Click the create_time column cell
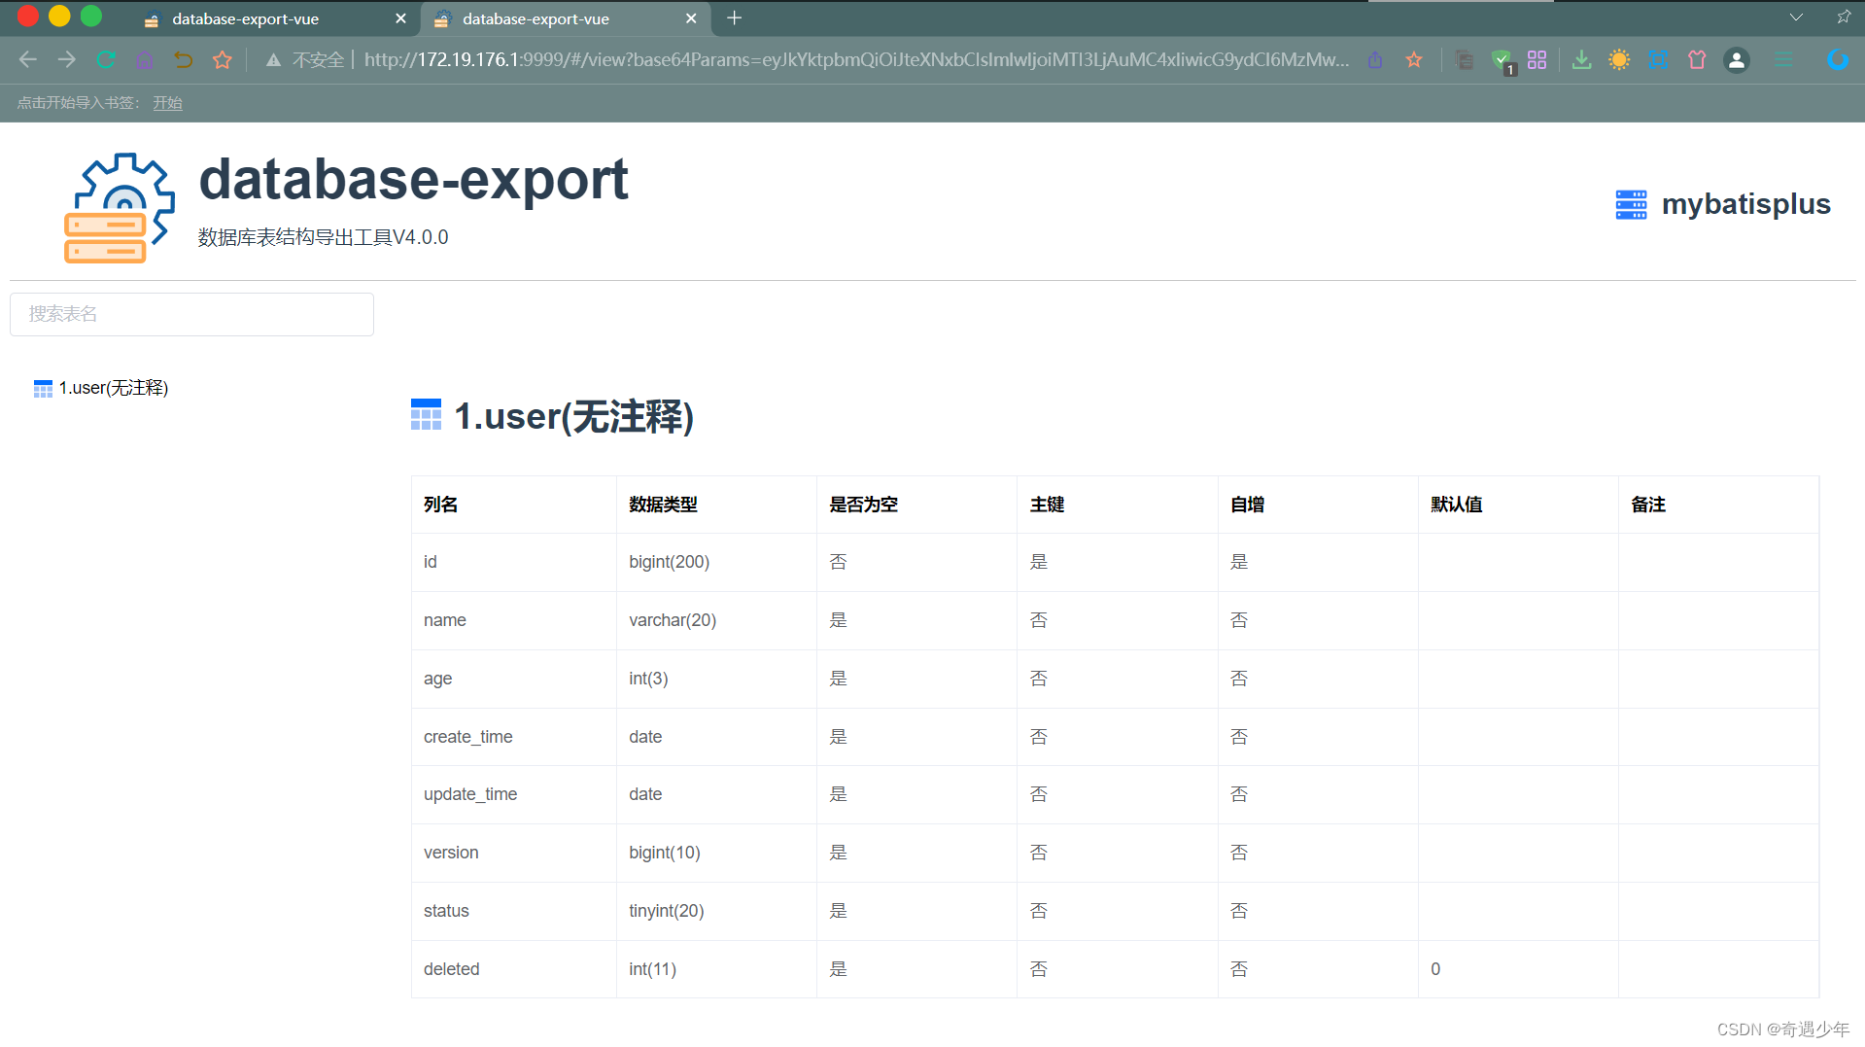1865x1047 pixels. [x=514, y=737]
